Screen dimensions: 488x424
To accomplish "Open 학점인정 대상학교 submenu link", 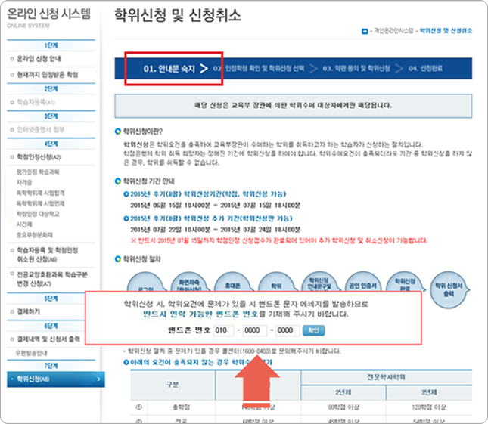I will point(38,214).
